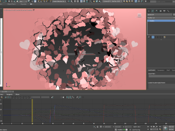Image resolution: width=175 pixels, height=131 pixels.
Task: Open the Object Paint ribbon tab
Action: [11, 4]
